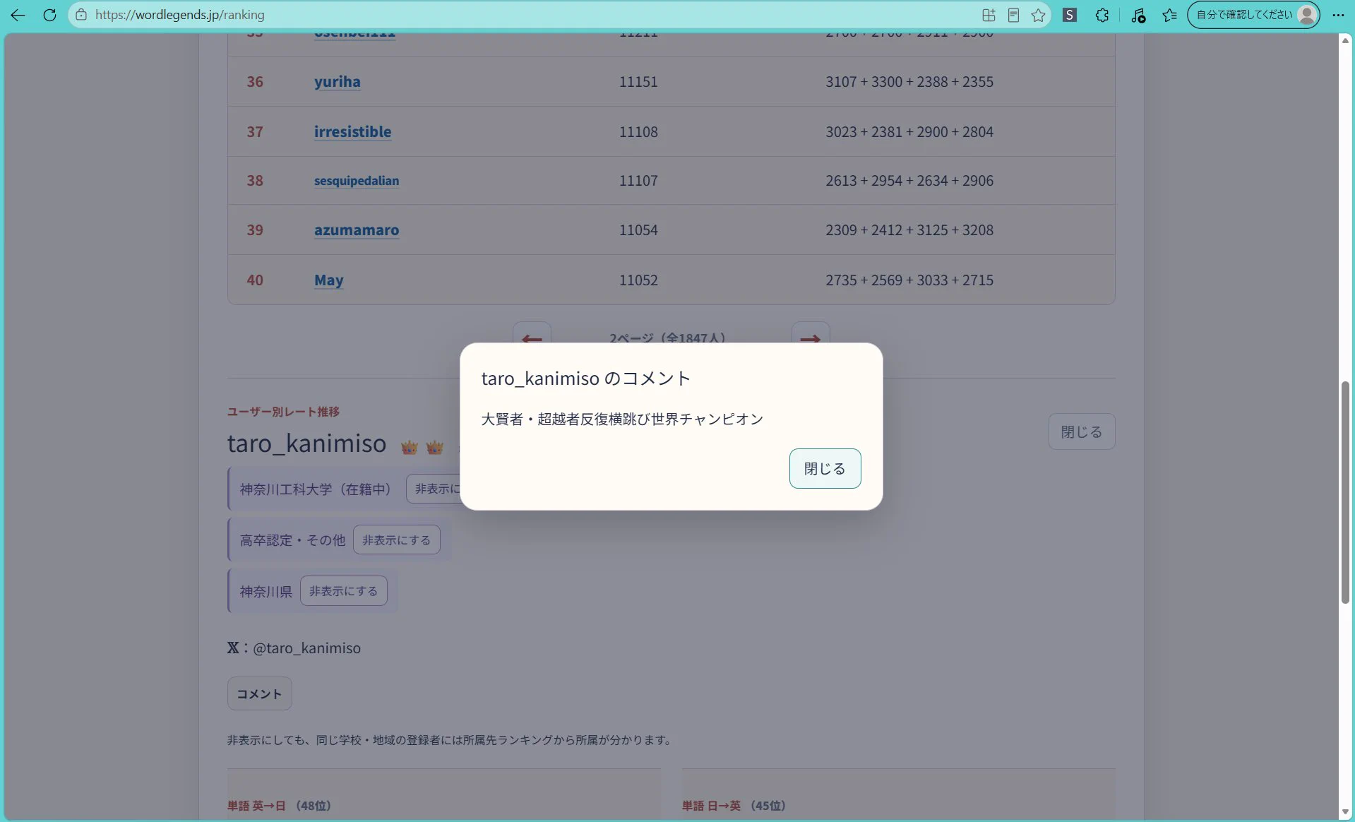
Task: Open the コメント button under X handle
Action: click(259, 693)
